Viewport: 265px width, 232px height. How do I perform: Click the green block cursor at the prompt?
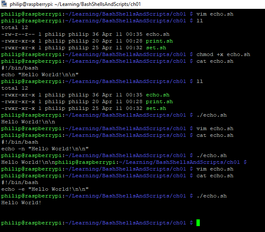point(198,223)
